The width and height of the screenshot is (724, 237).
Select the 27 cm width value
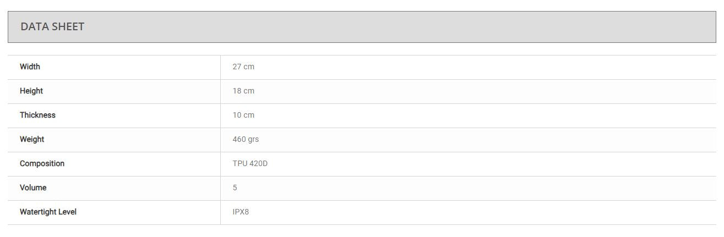pos(243,67)
